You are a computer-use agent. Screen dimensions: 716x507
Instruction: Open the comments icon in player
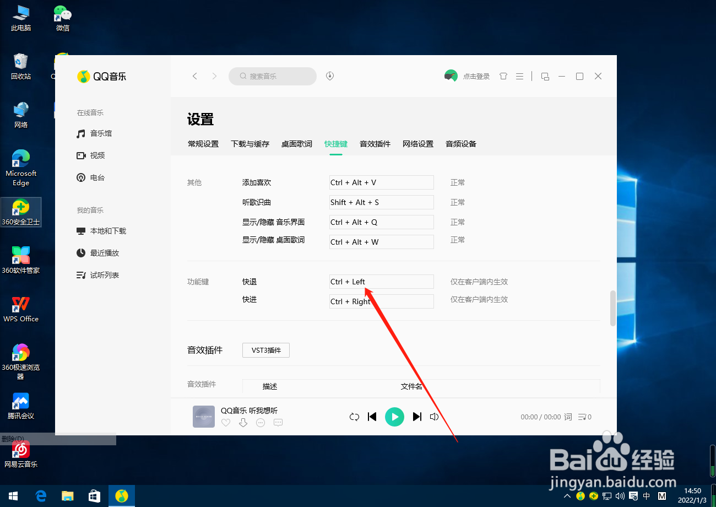tap(278, 423)
